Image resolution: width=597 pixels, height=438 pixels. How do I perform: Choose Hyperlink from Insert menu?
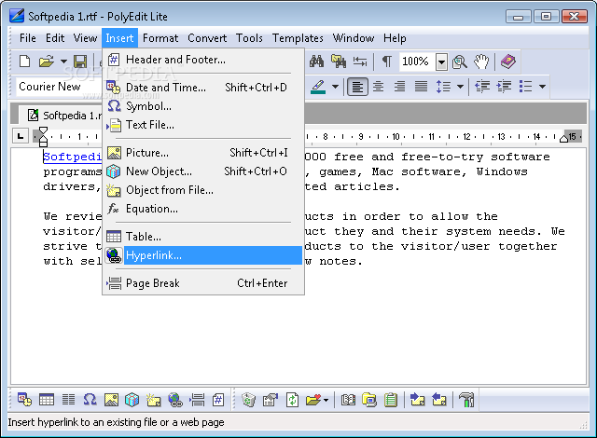[x=203, y=255]
